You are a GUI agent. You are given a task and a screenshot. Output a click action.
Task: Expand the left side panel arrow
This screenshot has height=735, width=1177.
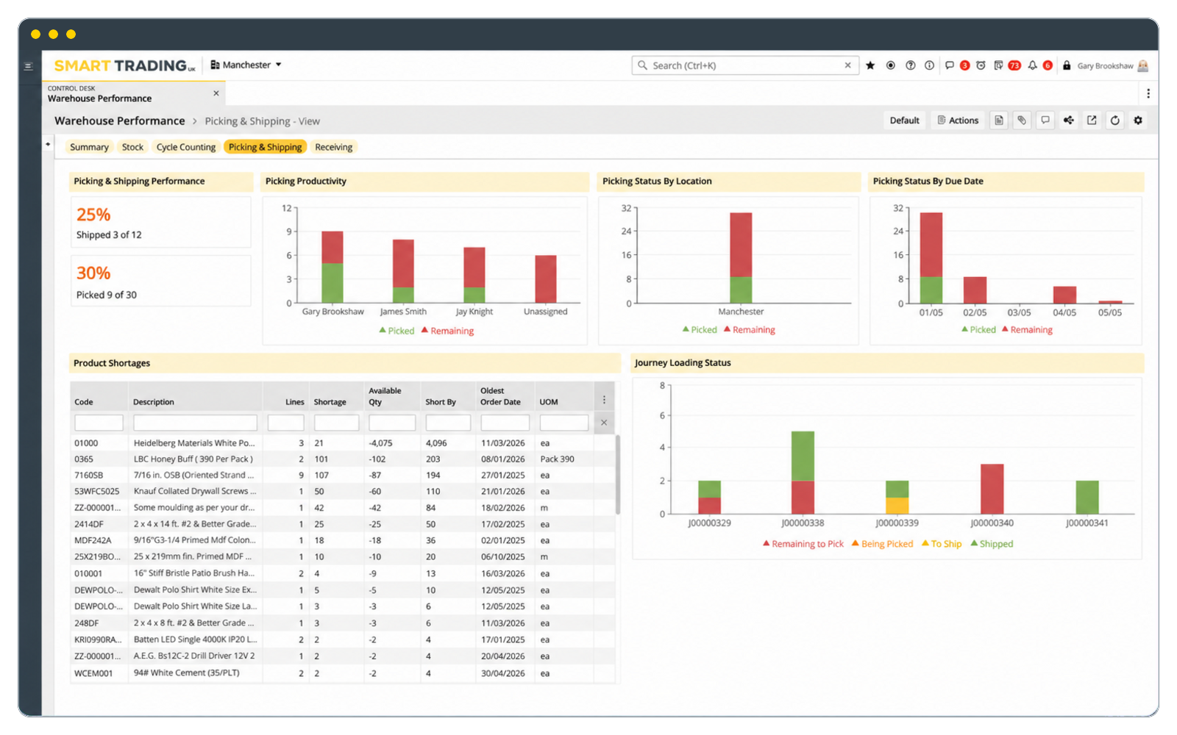point(48,144)
